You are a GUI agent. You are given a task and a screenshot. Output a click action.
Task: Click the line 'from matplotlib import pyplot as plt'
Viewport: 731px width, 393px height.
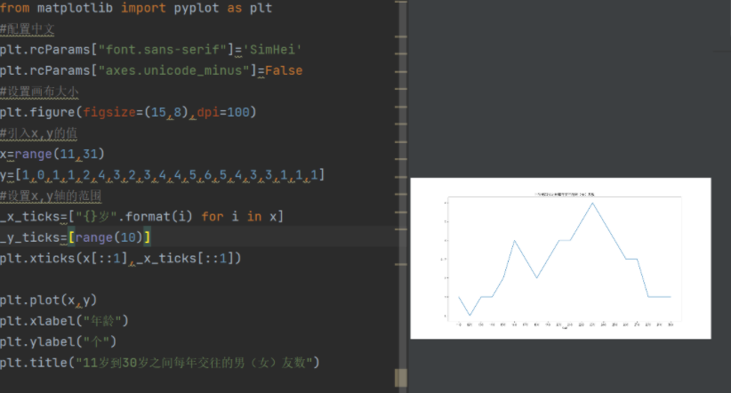pos(136,8)
